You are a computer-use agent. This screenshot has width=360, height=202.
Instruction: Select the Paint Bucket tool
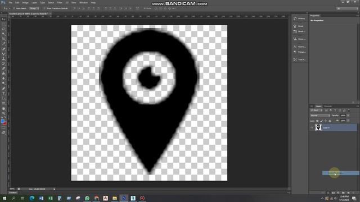tap(3, 74)
